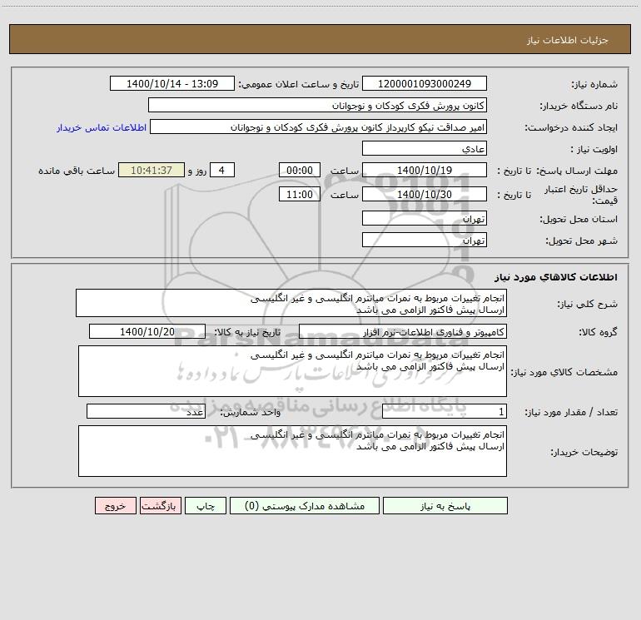This screenshot has width=641, height=620.
Task: Click the remaining days field 4
Action: (x=222, y=170)
